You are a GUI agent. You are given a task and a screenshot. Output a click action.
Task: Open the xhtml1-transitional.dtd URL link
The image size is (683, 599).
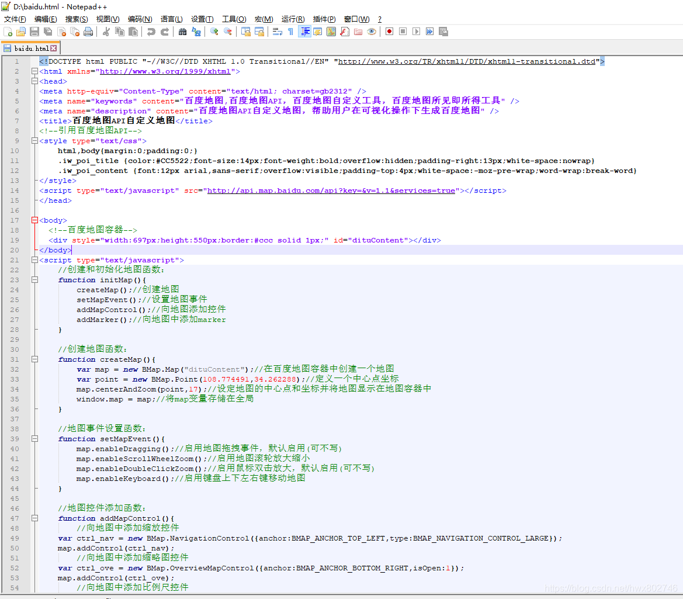point(466,62)
